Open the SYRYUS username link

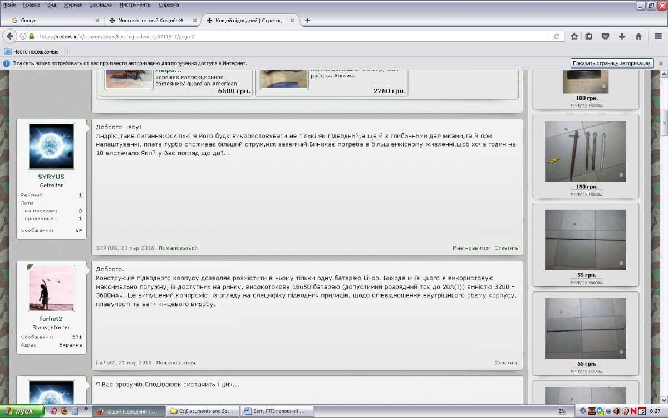(x=51, y=177)
